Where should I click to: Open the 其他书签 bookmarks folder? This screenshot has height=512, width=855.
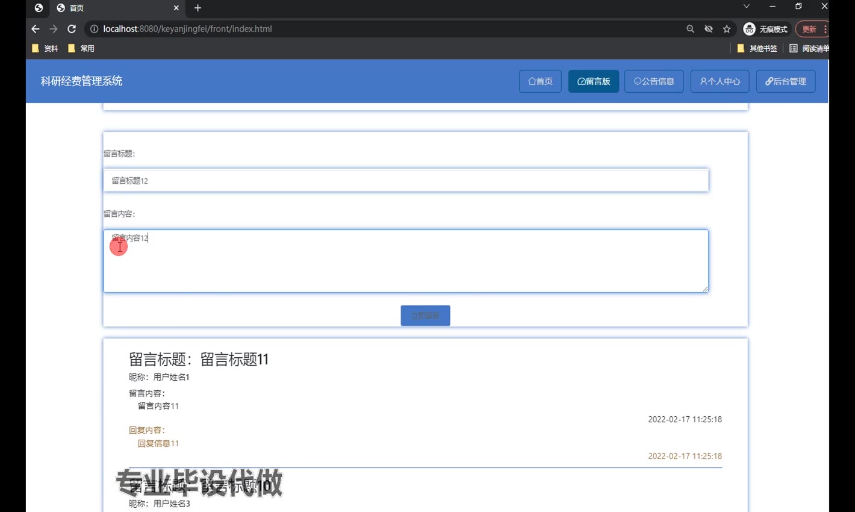[x=757, y=48]
